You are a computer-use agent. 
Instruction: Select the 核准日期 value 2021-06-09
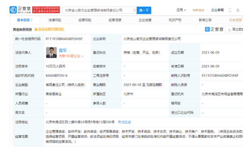pyautogui.click(x=210, y=66)
